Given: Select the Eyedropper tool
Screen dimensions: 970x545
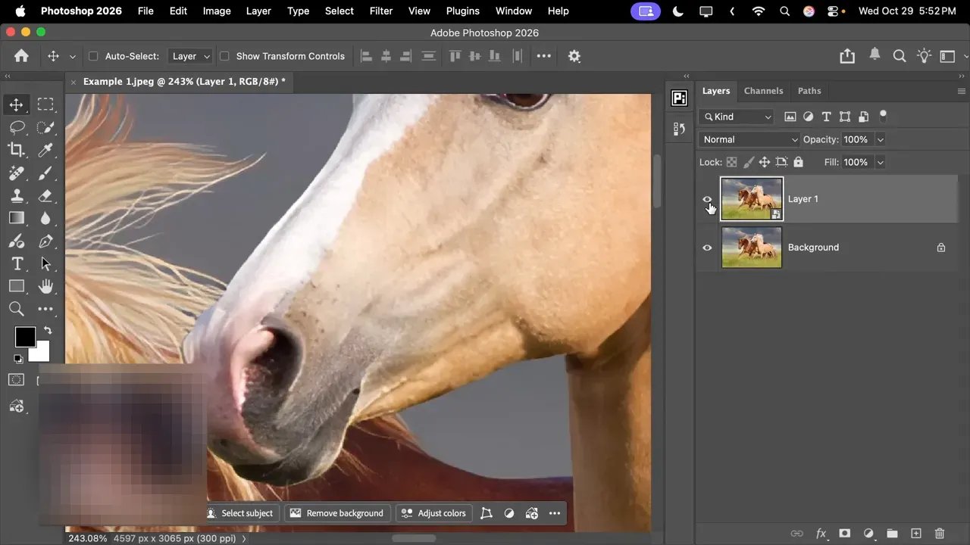Looking at the screenshot, I should pos(46,150).
